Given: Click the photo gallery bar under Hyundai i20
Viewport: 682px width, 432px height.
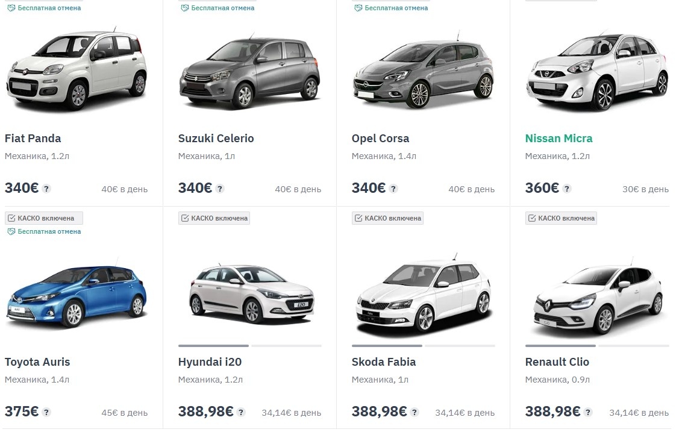Looking at the screenshot, I should pyautogui.click(x=249, y=346).
